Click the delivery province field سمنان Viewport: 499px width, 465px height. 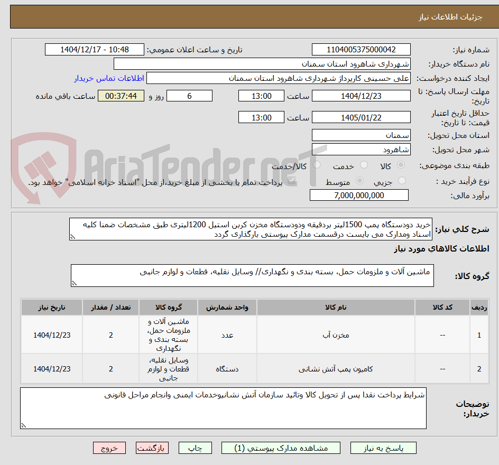click(x=361, y=135)
